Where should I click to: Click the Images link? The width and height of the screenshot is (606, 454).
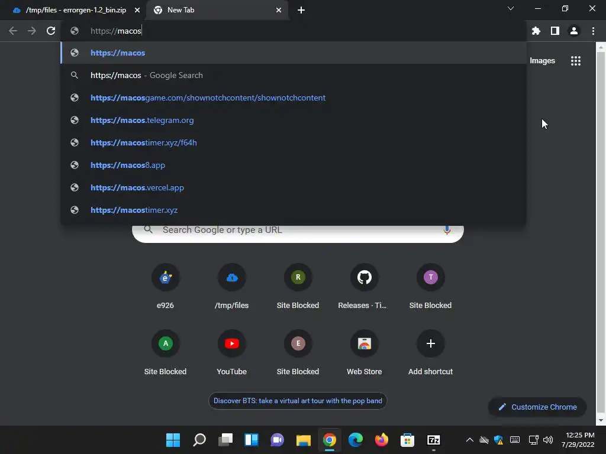(542, 61)
